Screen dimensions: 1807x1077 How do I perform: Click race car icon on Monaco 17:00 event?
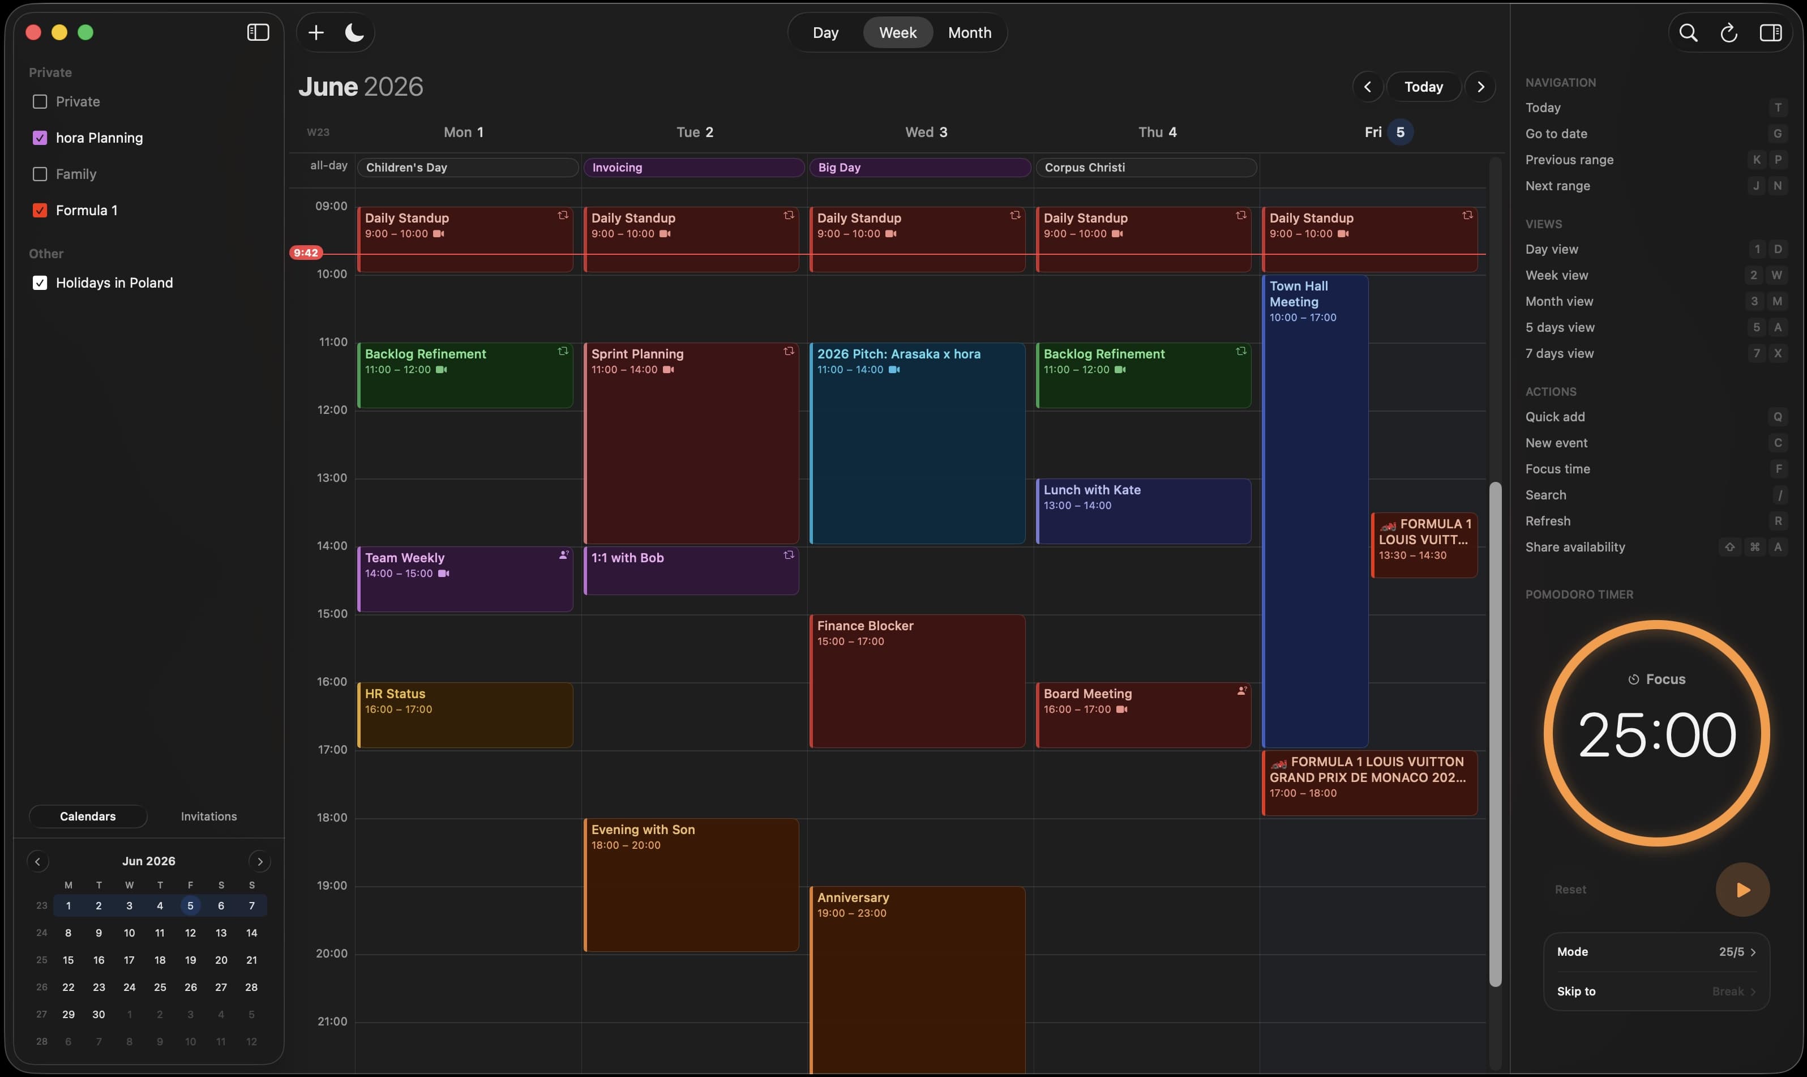(1279, 763)
